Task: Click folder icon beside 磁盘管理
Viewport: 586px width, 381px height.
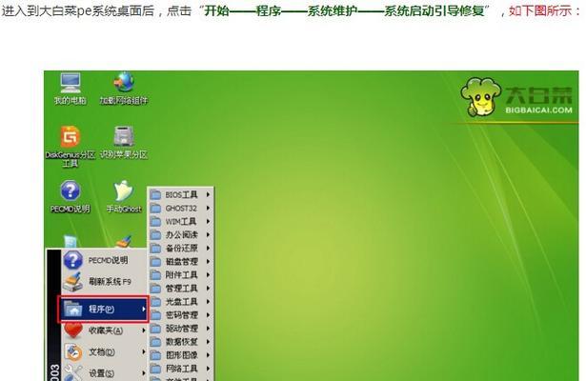Action: point(155,262)
